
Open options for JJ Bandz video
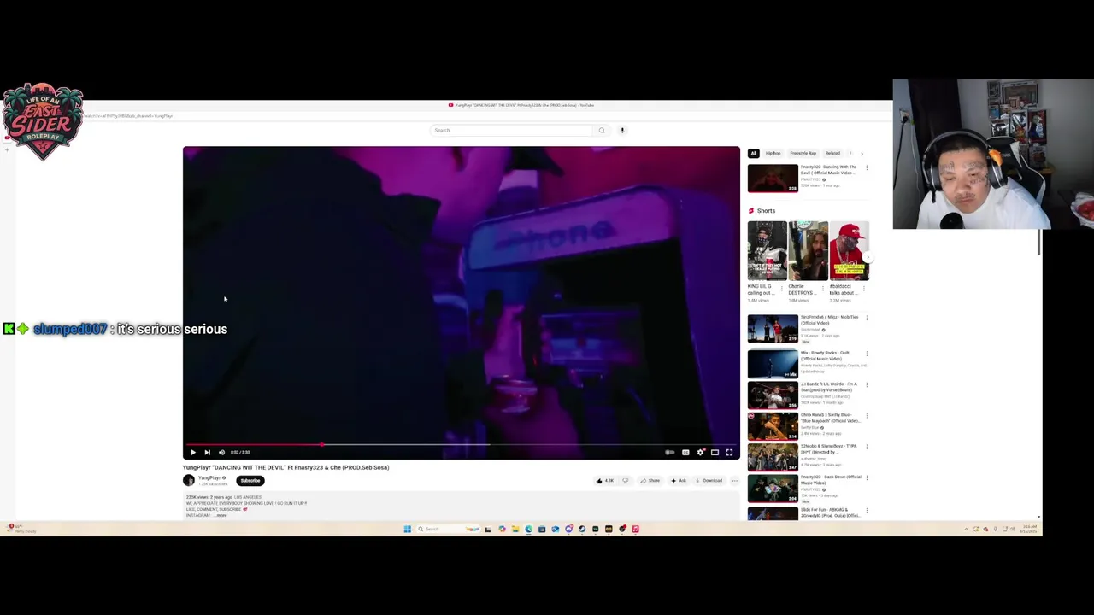click(x=867, y=385)
